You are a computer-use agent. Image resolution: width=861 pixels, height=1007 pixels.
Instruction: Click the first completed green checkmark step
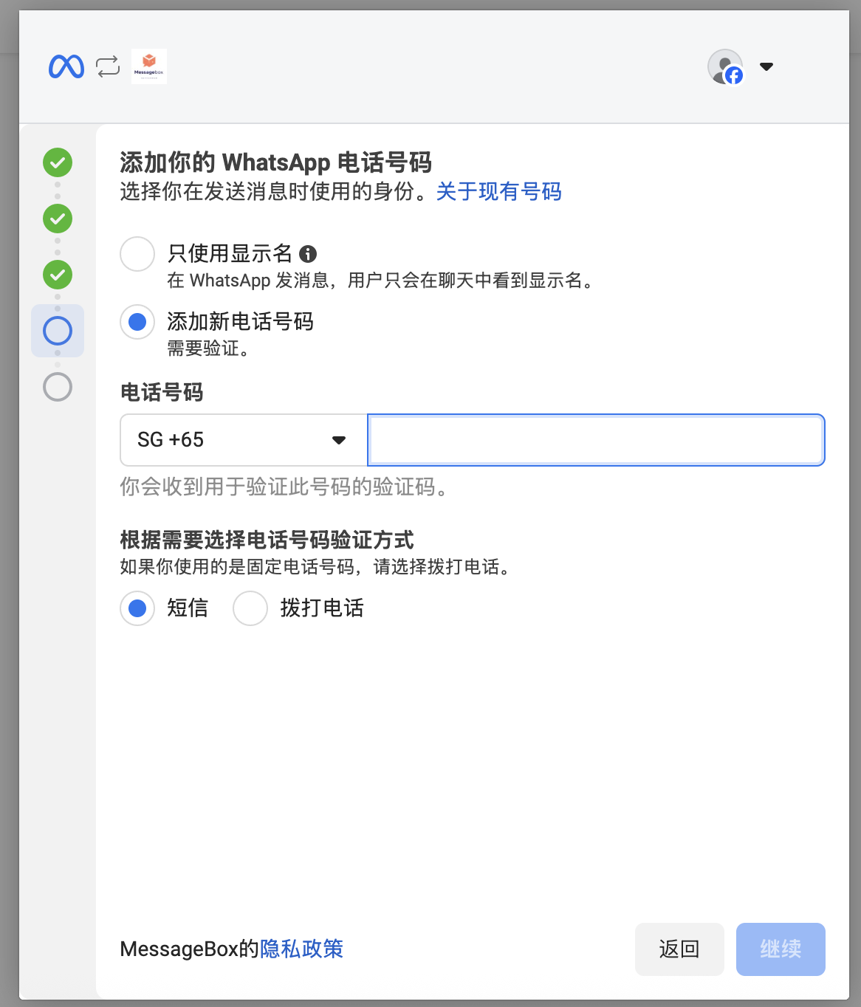click(x=57, y=162)
